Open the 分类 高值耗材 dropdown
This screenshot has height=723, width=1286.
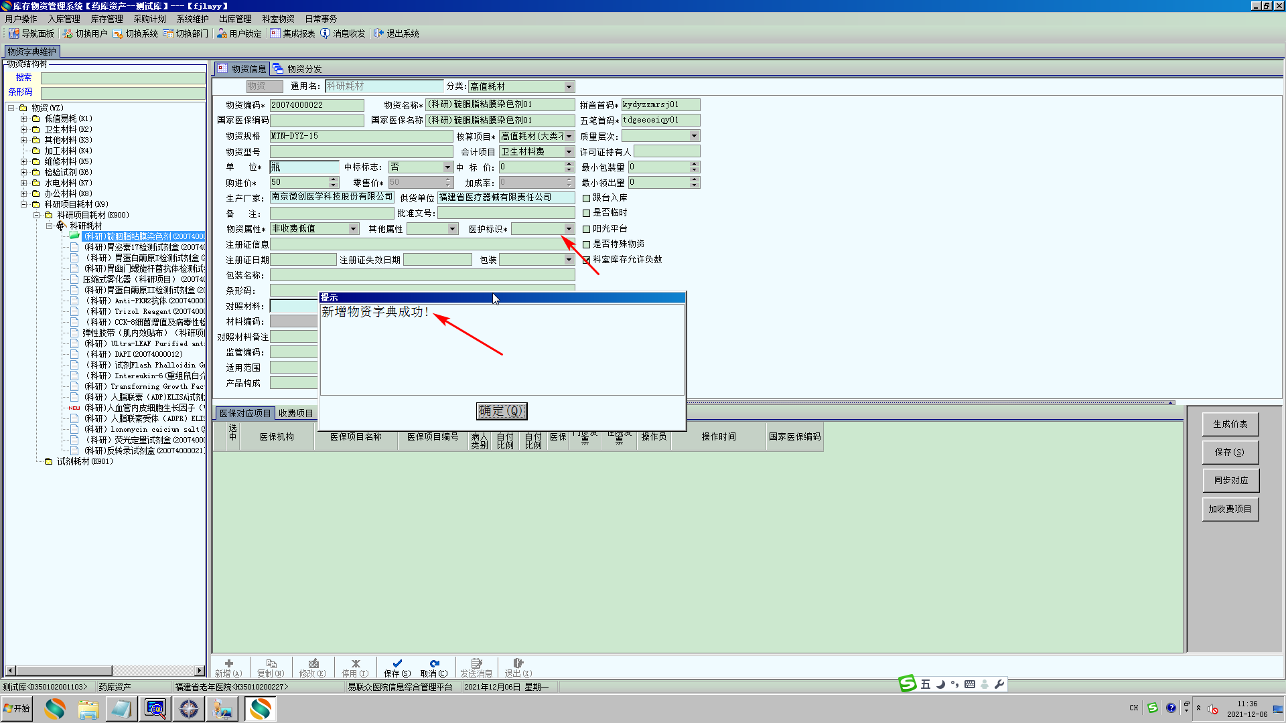[x=569, y=87]
